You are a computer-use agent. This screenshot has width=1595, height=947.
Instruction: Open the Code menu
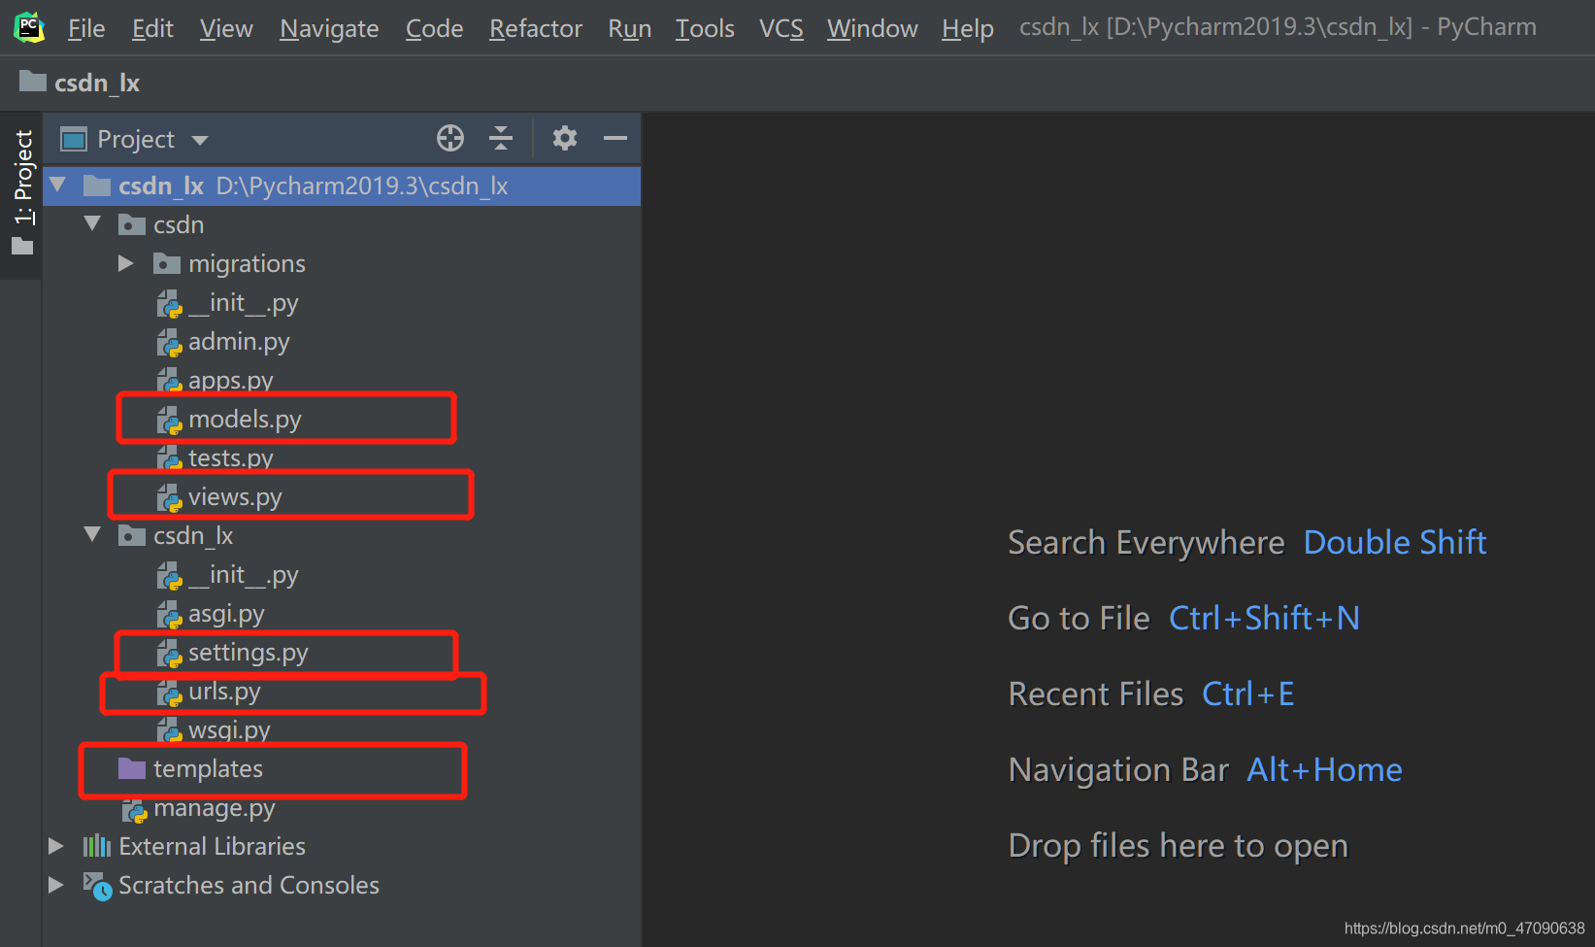[x=434, y=28]
